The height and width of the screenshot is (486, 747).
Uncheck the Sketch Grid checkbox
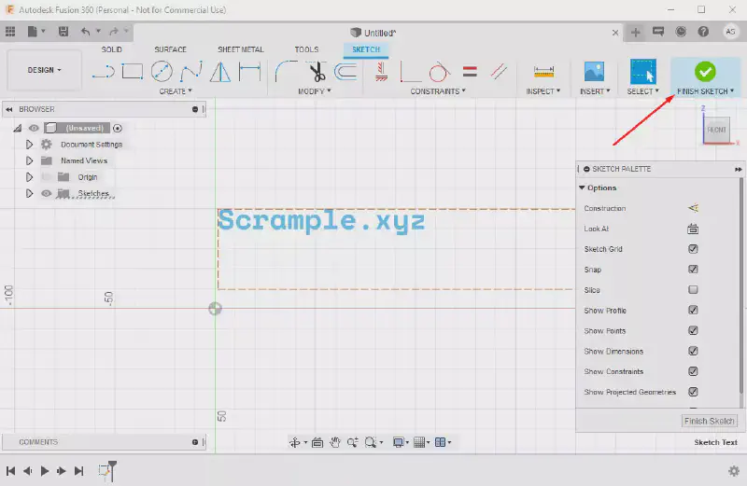[693, 249]
